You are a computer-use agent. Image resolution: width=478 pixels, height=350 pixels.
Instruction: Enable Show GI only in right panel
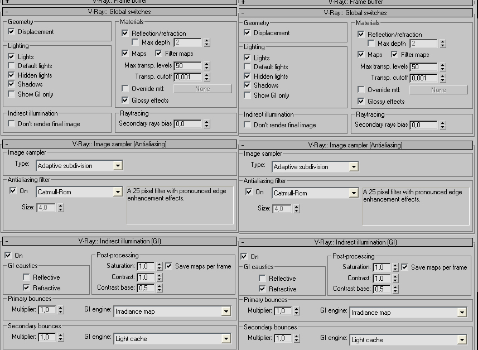point(247,95)
